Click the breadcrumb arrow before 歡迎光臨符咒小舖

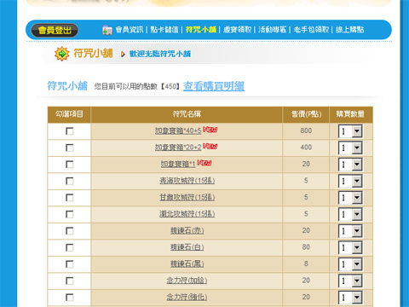coord(123,54)
